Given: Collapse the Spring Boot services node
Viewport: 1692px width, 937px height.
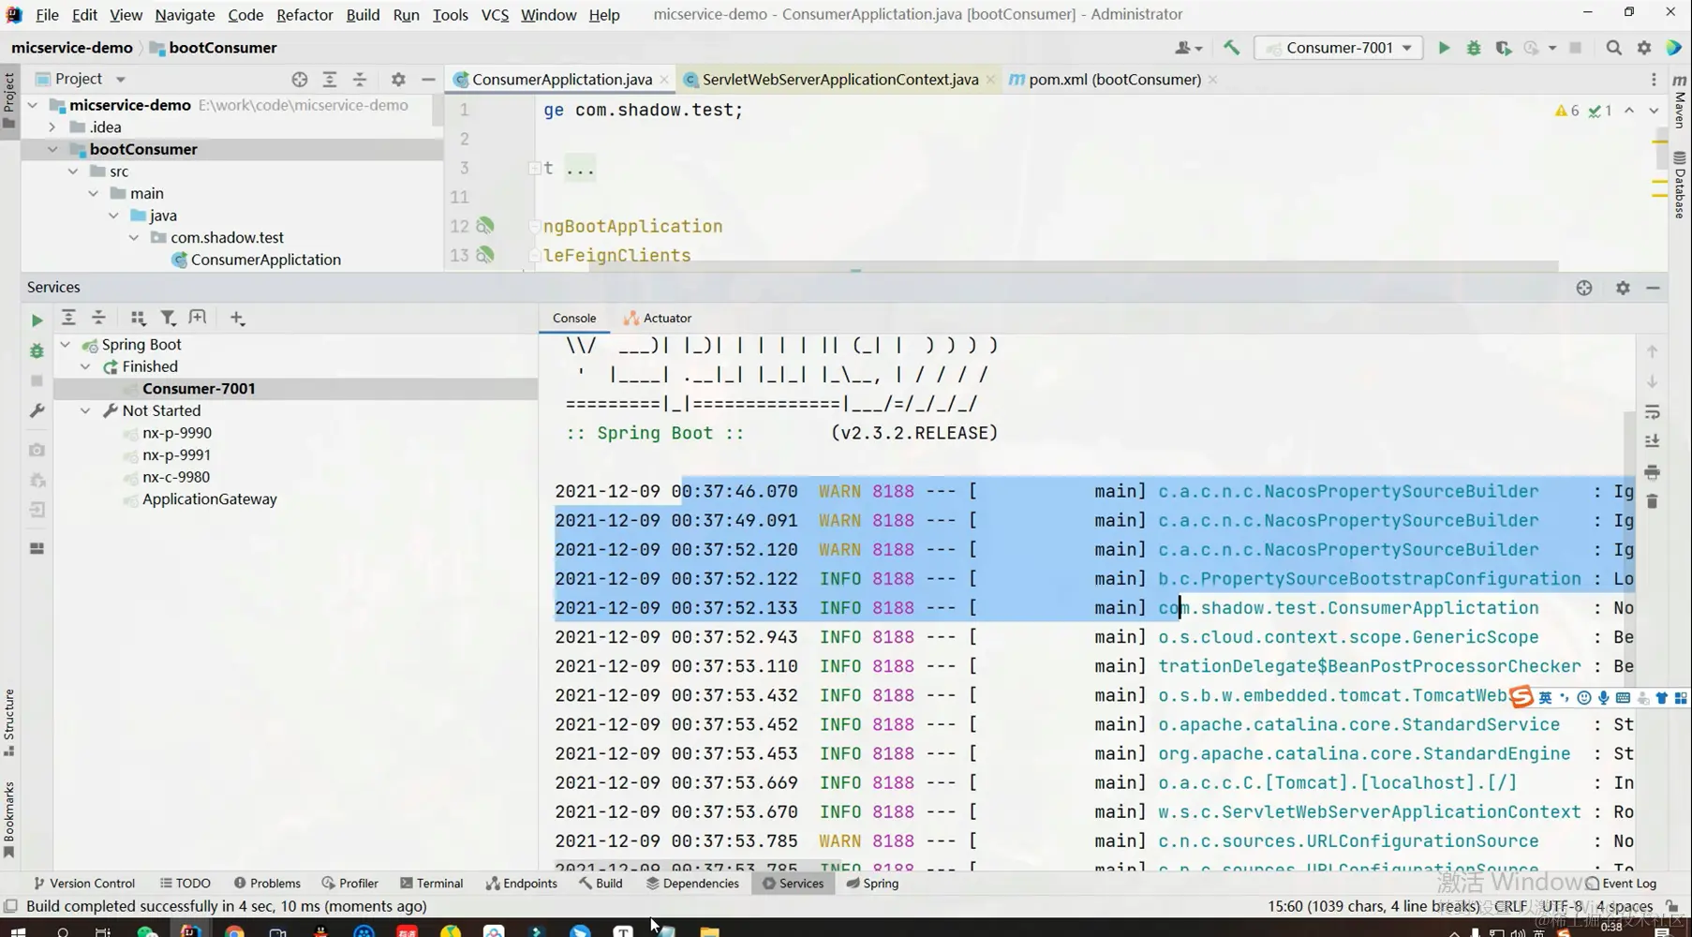Looking at the screenshot, I should 66,345.
